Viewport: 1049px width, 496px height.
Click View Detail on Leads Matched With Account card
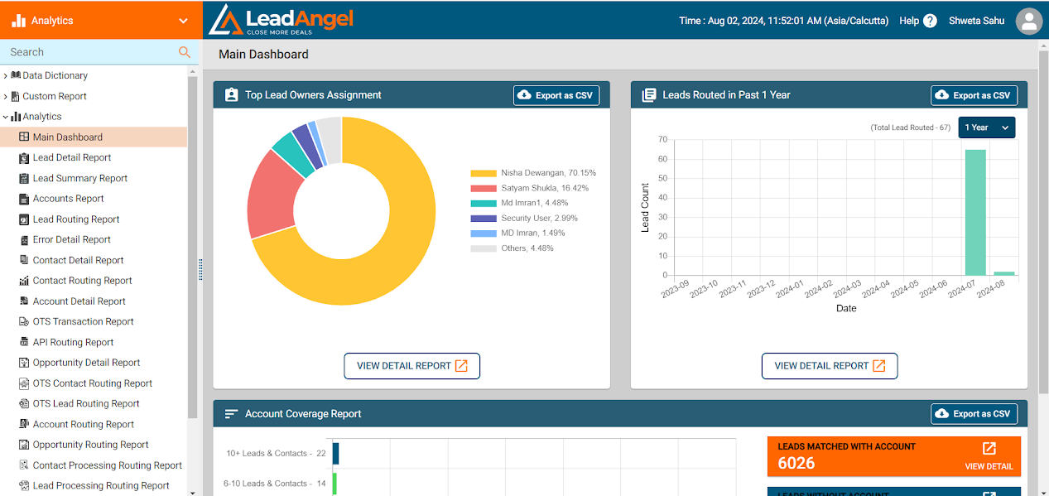[x=989, y=466]
